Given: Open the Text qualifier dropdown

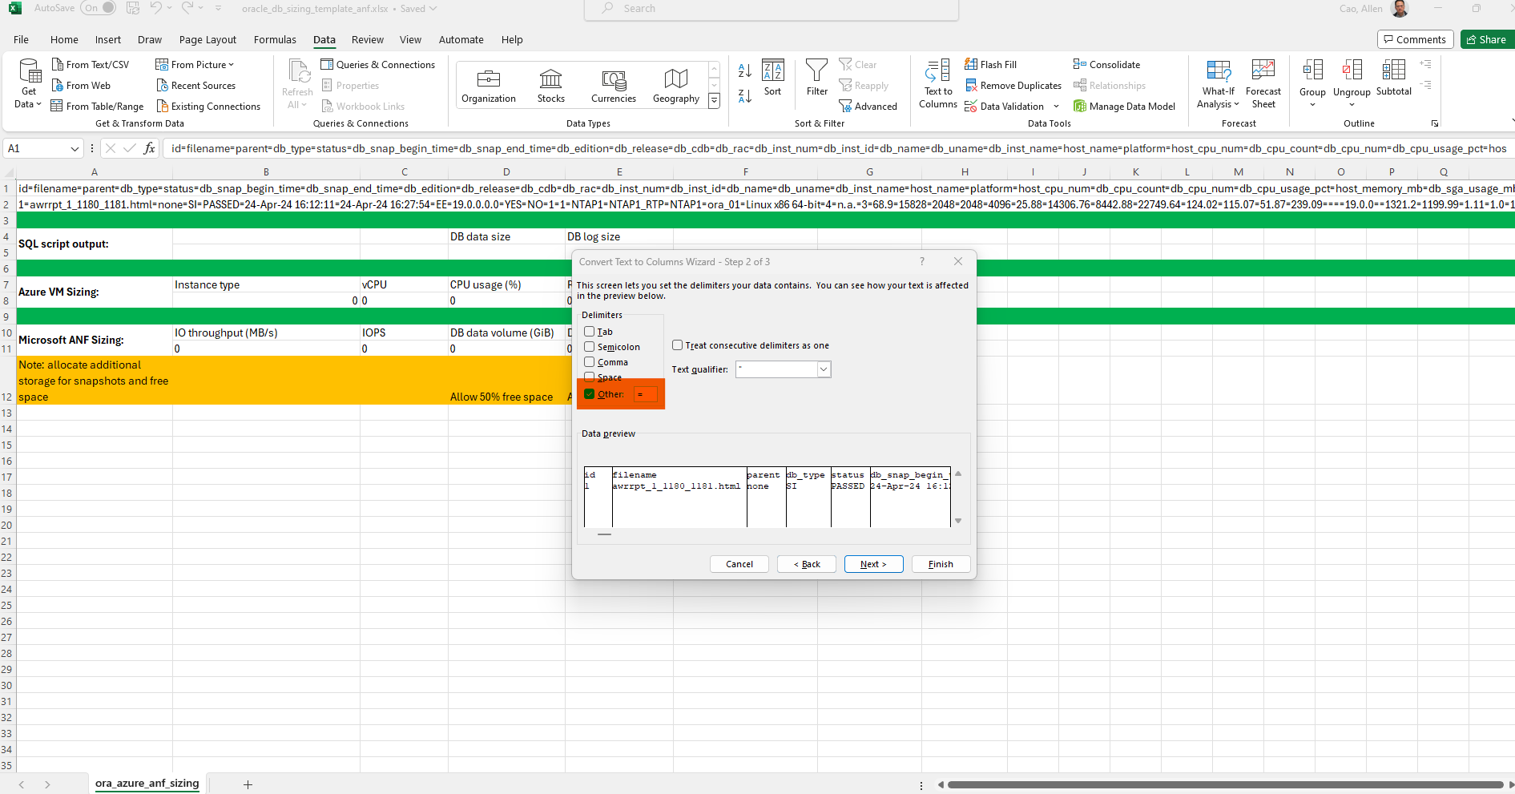Looking at the screenshot, I should 824,369.
